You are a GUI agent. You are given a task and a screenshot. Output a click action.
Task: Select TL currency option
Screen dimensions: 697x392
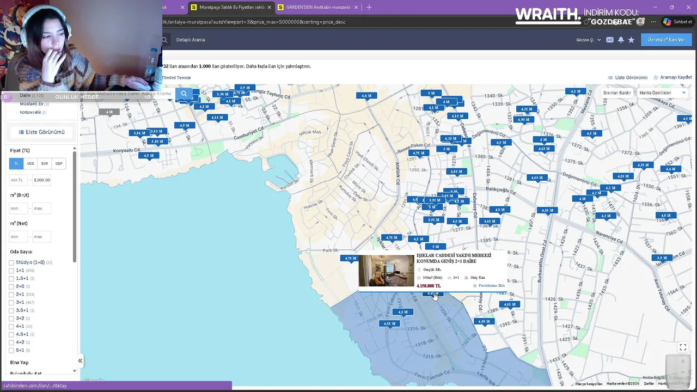pyautogui.click(x=16, y=163)
